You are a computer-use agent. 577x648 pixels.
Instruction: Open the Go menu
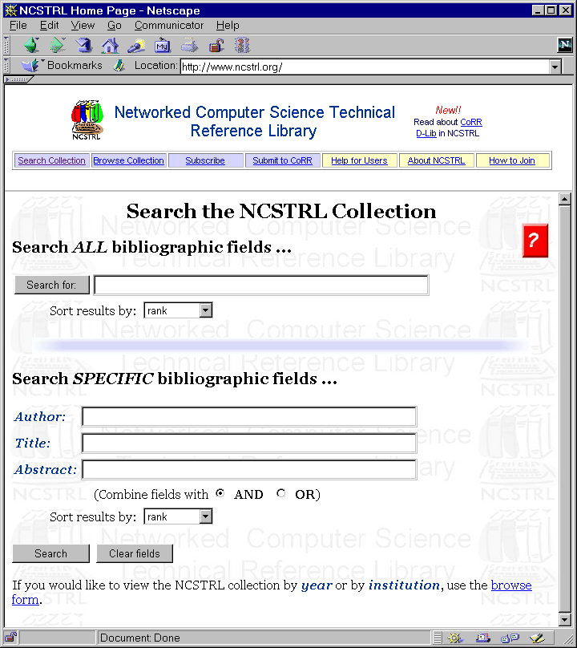(115, 25)
